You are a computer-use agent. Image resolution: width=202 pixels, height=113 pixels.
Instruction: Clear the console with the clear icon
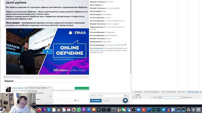click(x=136, y=98)
